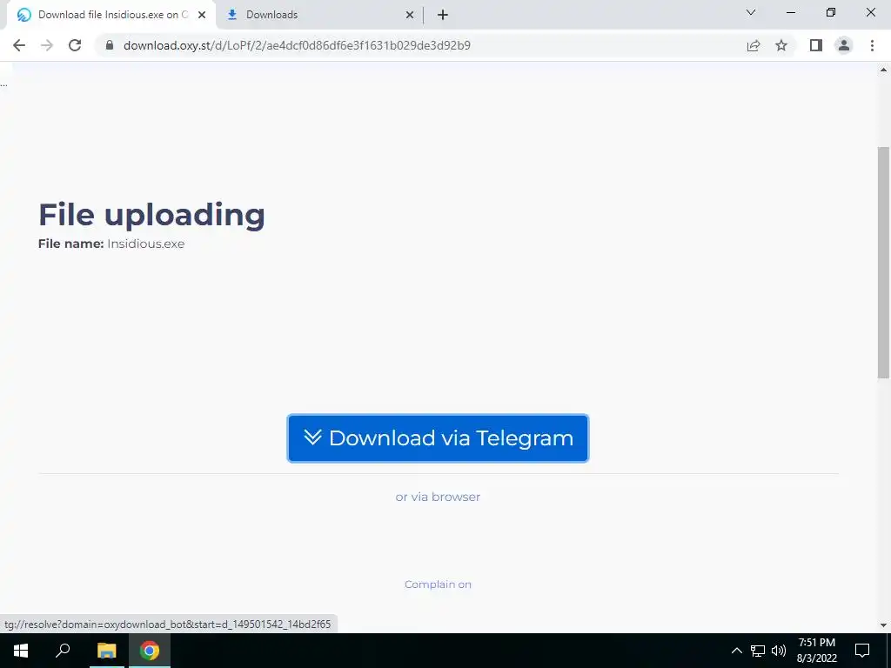
Task: Open Windows taskbar search
Action: (63, 651)
